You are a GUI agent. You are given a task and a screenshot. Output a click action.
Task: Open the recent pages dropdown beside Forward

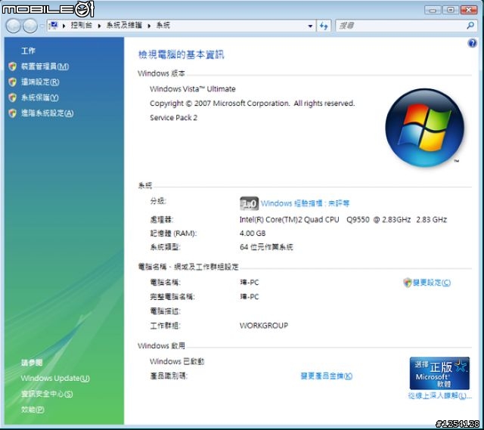coord(42,26)
